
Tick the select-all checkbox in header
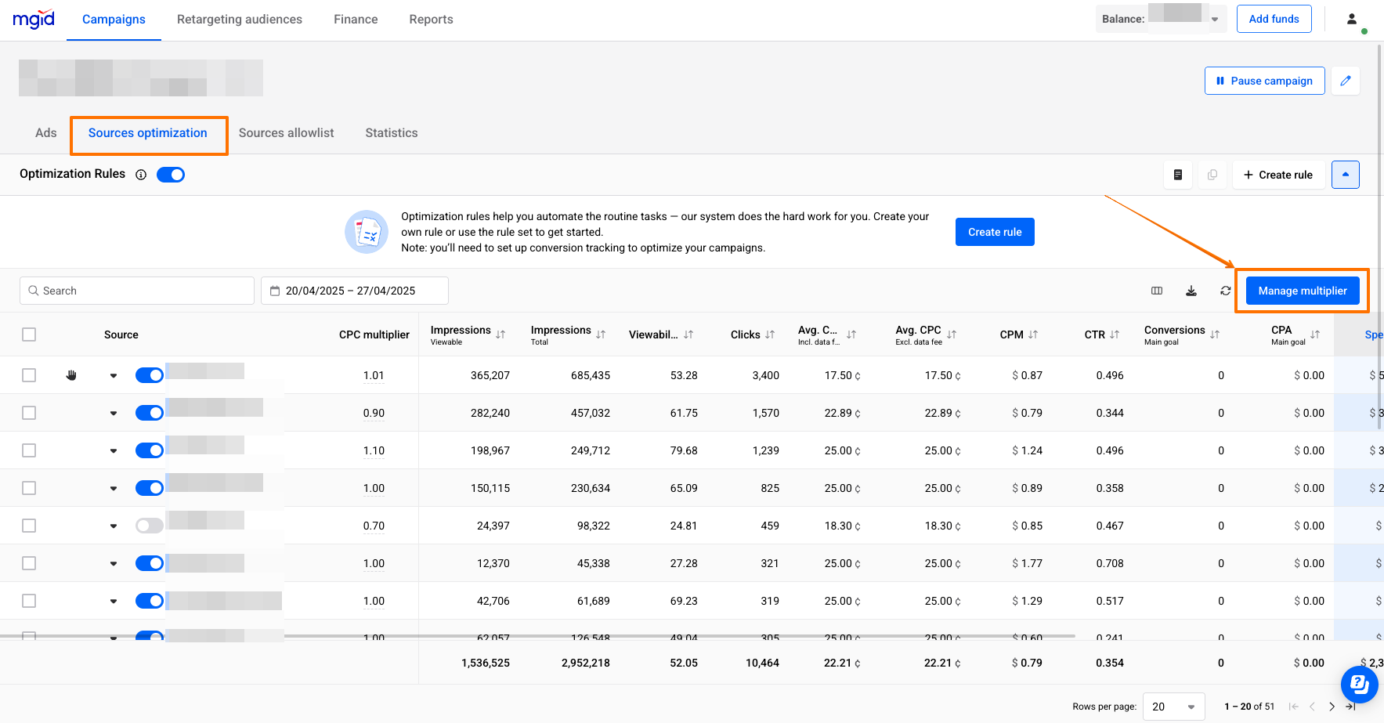tap(29, 334)
